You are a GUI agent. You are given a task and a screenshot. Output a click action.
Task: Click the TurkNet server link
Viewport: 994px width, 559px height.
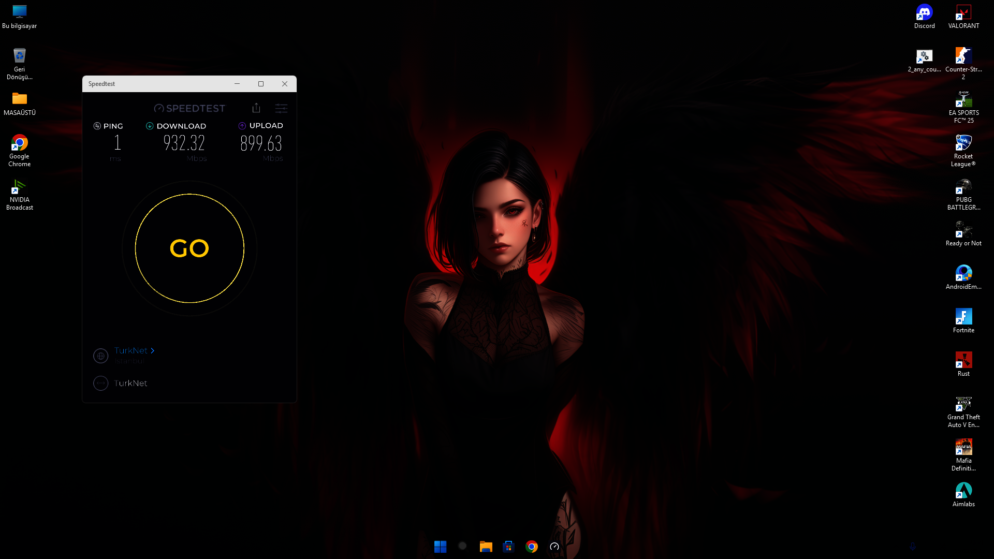point(130,350)
